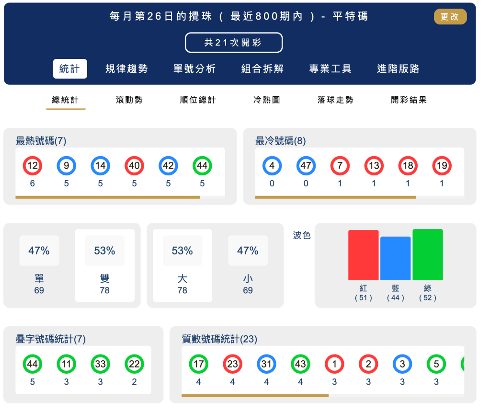Select prime number ball 17
This screenshot has width=490, height=412.
coord(198,365)
